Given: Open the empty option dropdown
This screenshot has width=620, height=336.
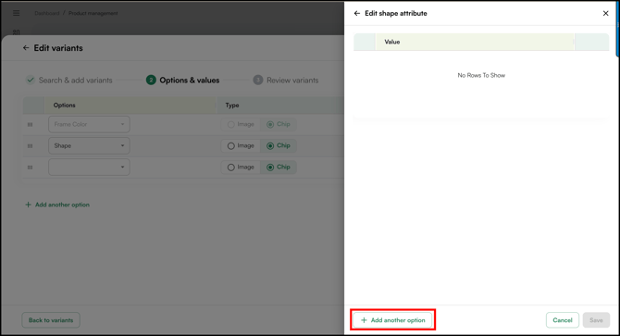Looking at the screenshot, I should [89, 168].
